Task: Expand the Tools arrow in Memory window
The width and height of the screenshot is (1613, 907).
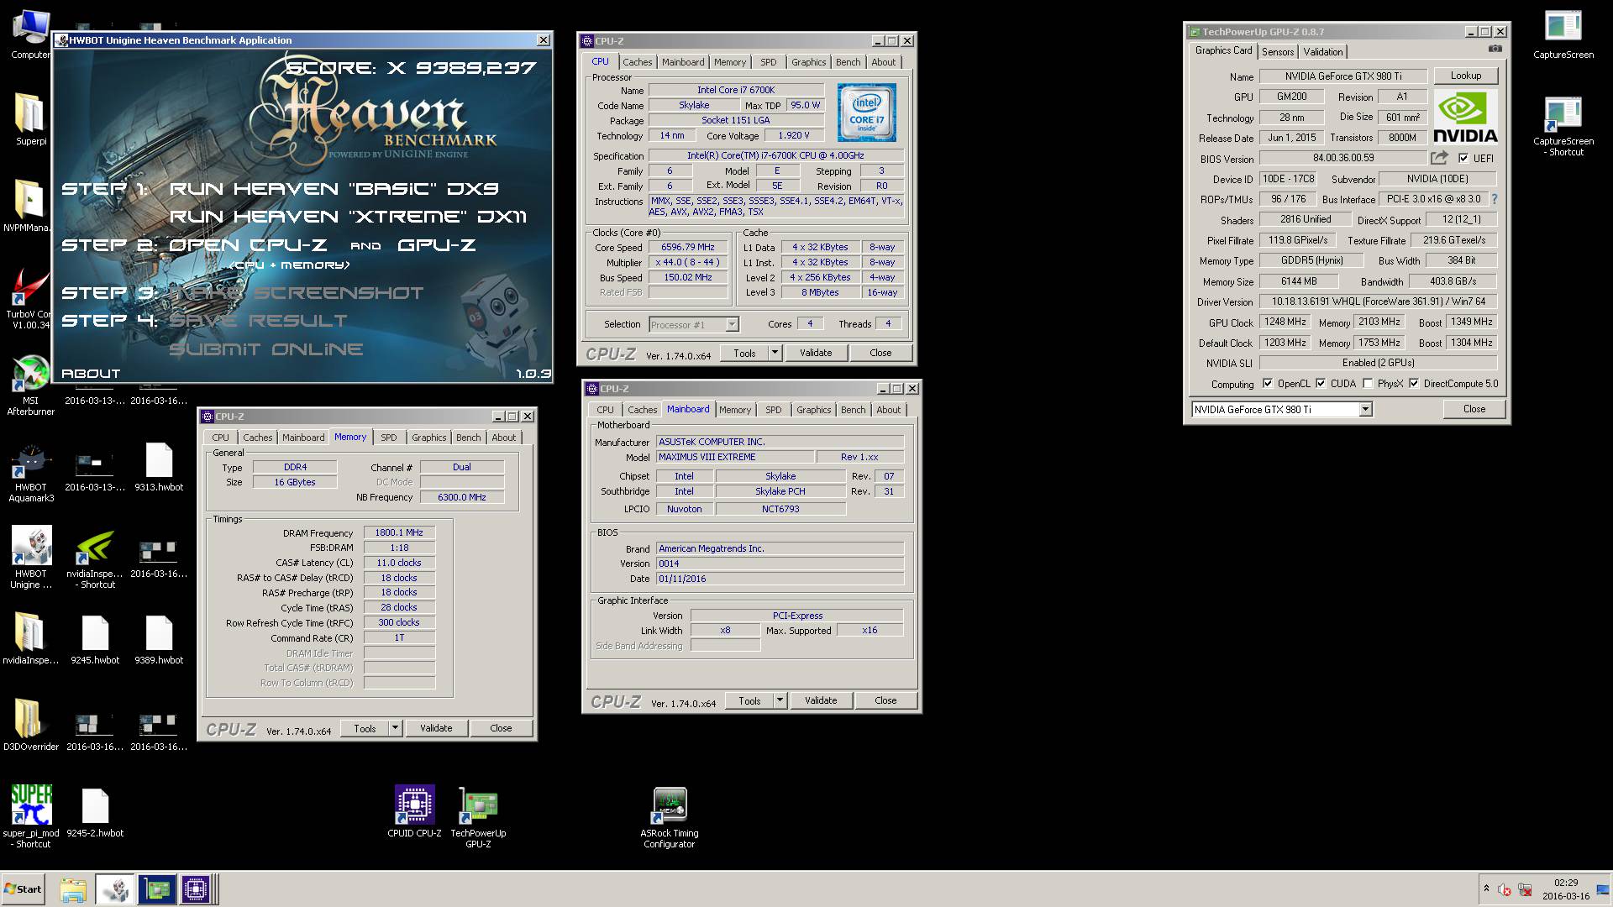Action: 395,728
